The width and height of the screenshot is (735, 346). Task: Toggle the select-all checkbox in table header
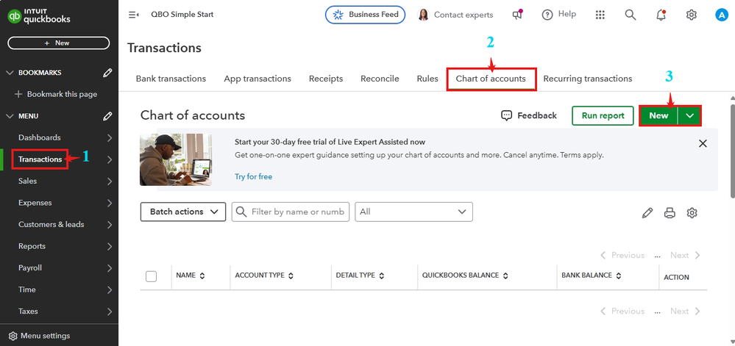(152, 276)
